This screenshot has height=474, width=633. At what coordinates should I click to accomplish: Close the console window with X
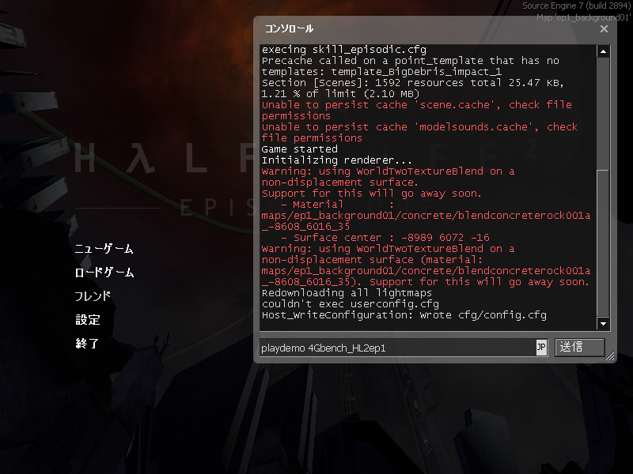604,29
